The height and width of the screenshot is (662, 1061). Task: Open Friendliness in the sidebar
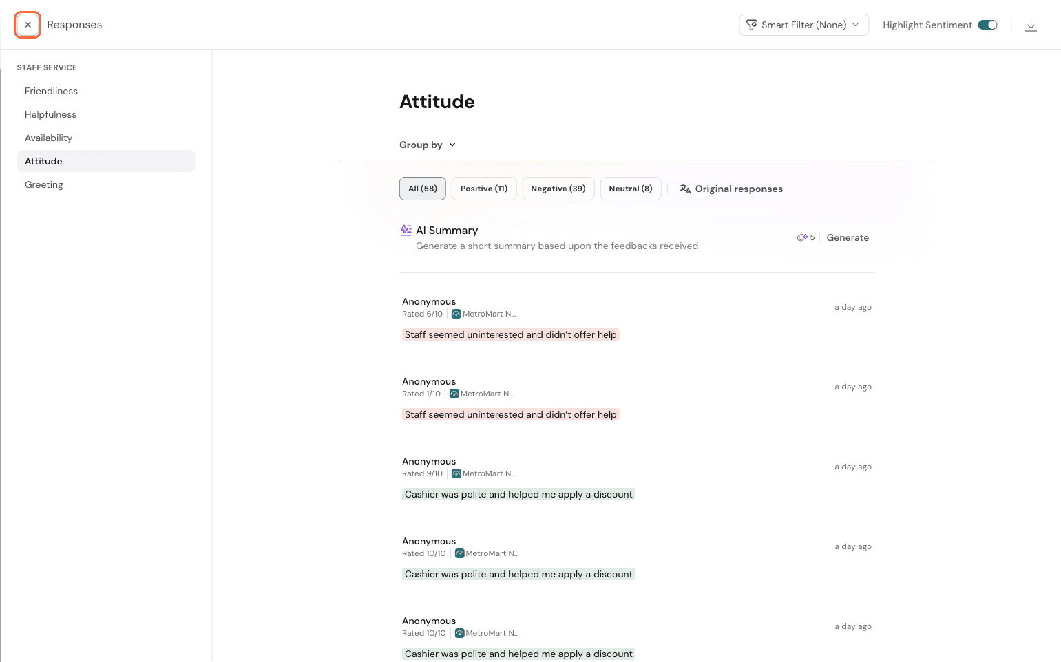point(51,91)
